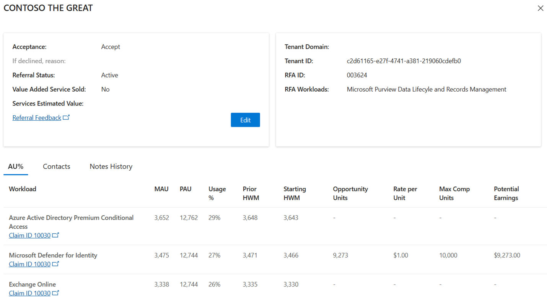This screenshot has width=547, height=299.
Task: Click PAU value 12,762
Action: pyautogui.click(x=189, y=218)
